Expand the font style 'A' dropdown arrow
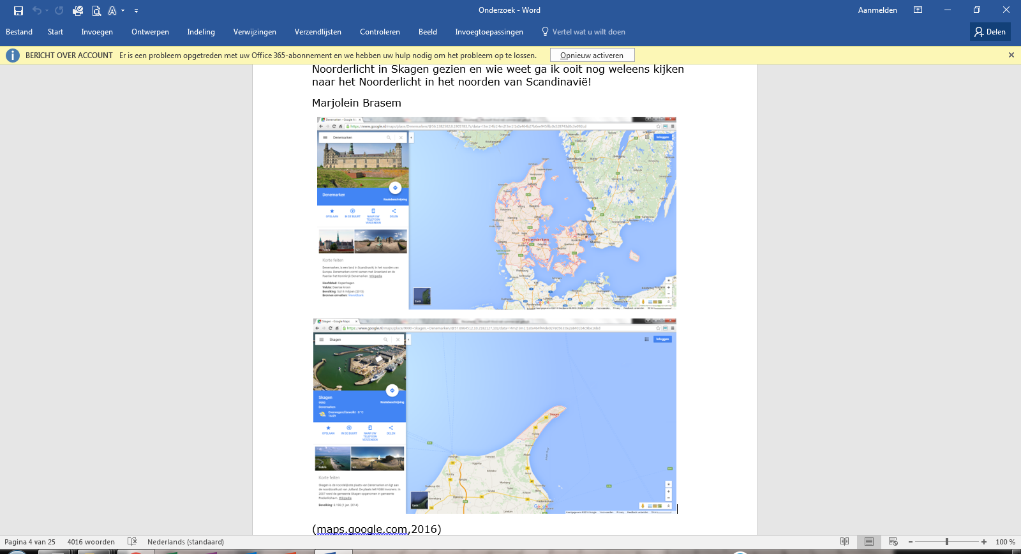1021x554 pixels. (123, 11)
